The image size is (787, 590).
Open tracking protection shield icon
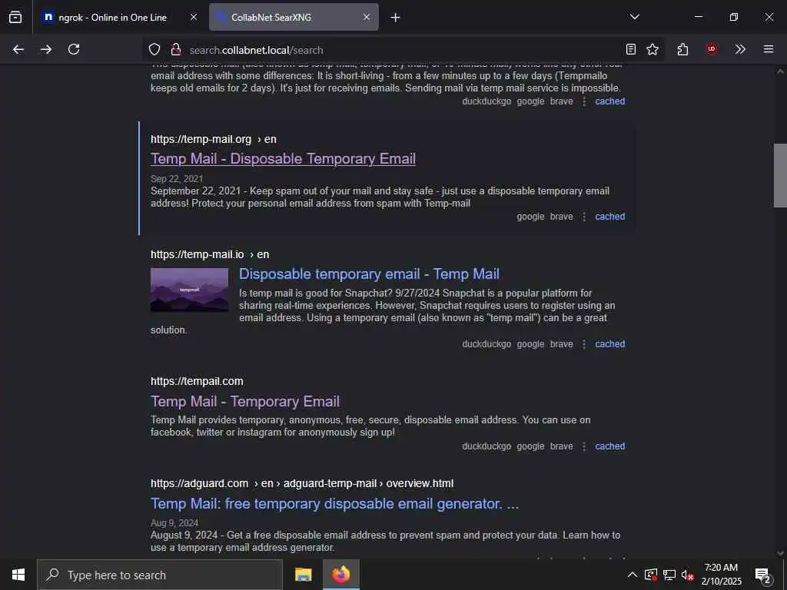[154, 49]
